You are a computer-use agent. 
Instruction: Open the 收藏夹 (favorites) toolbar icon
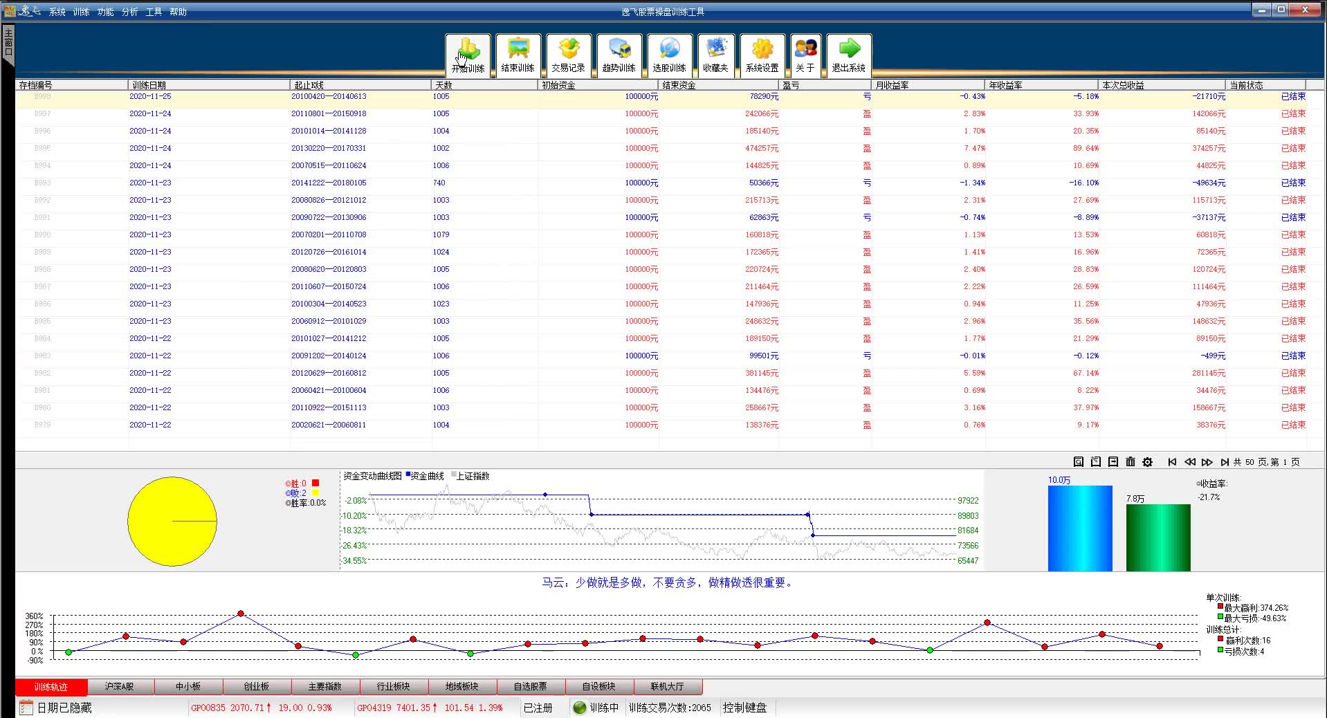715,55
